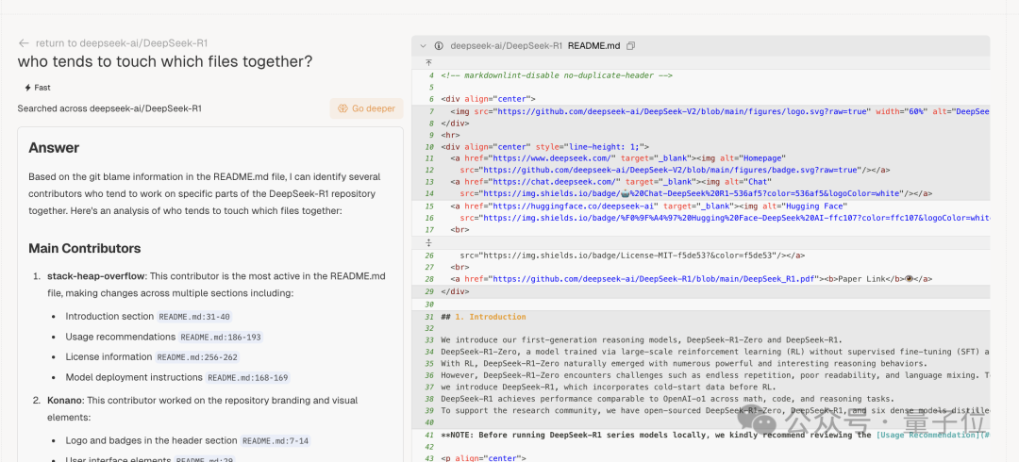Select the Konano contributor name
This screenshot has width=1019, height=462.
click(65, 401)
